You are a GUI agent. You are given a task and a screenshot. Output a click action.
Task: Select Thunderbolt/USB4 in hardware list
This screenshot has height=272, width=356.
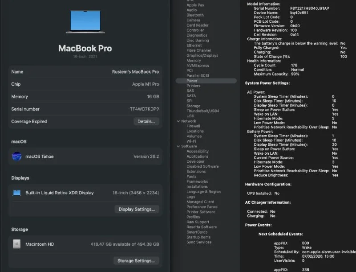(202, 111)
